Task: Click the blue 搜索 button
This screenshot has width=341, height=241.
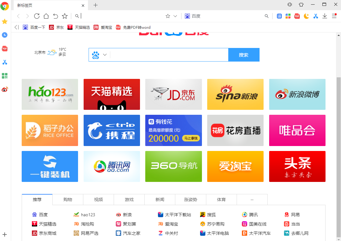Action: [x=244, y=55]
